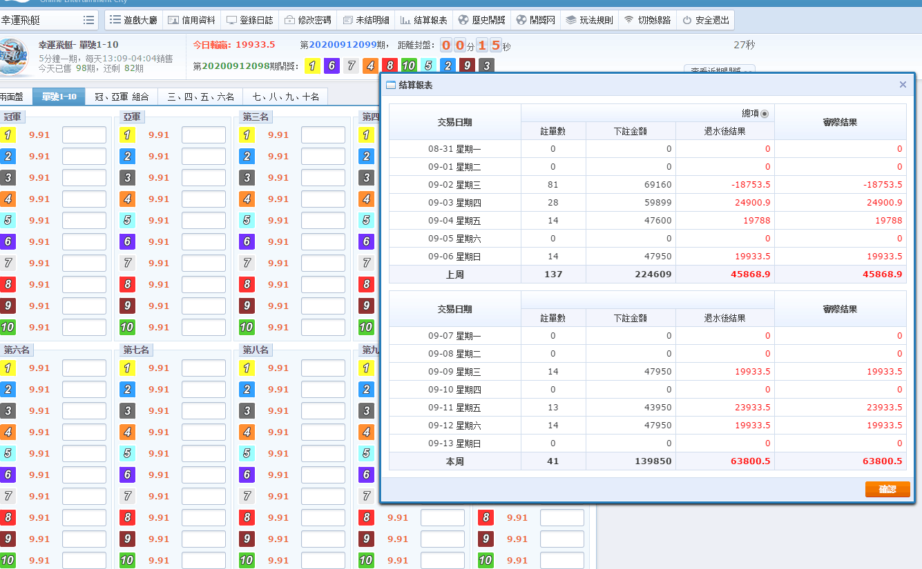The width and height of the screenshot is (922, 569).
Task: Click the window icon beside 结算報表 title
Action: pyautogui.click(x=391, y=85)
